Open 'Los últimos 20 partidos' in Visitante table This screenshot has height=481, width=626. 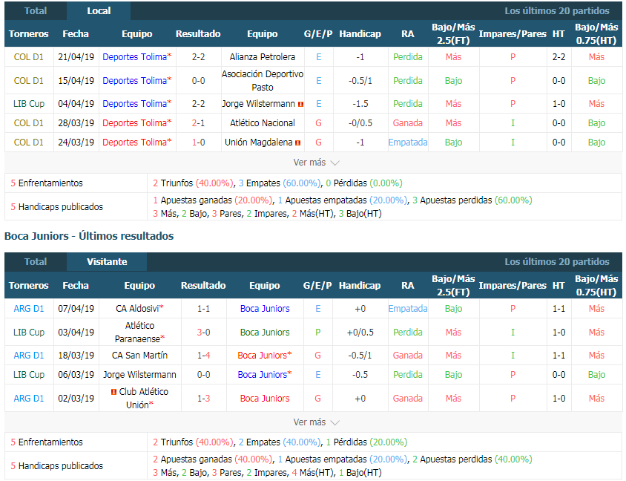(x=556, y=262)
